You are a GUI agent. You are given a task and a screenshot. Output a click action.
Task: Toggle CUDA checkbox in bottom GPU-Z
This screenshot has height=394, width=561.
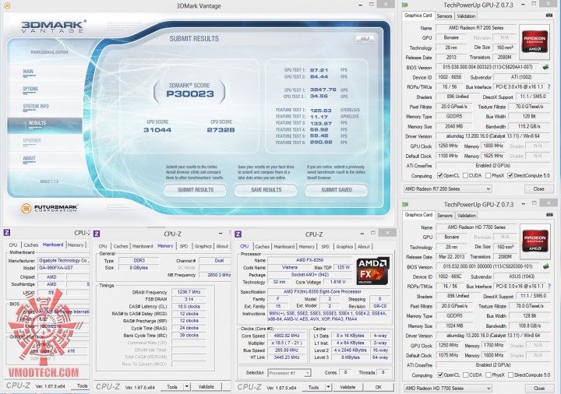pyautogui.click(x=465, y=375)
